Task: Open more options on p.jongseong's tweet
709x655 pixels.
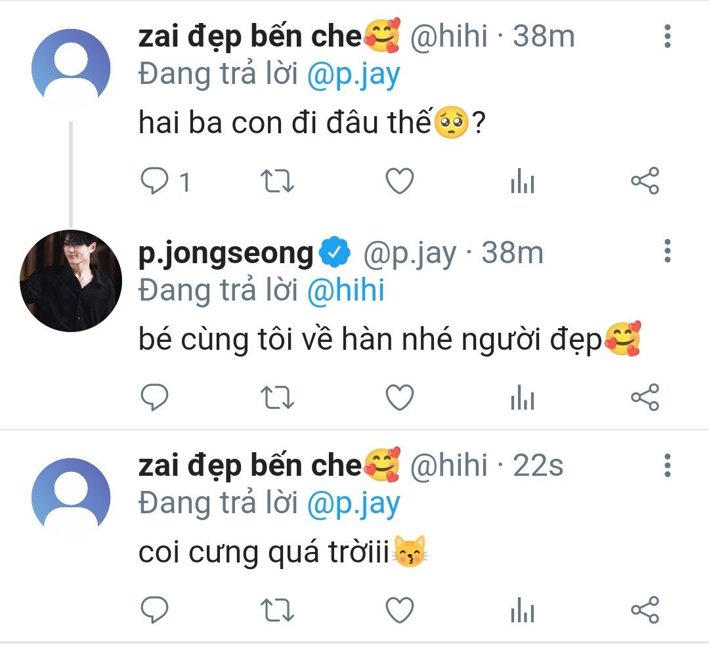Action: click(668, 251)
